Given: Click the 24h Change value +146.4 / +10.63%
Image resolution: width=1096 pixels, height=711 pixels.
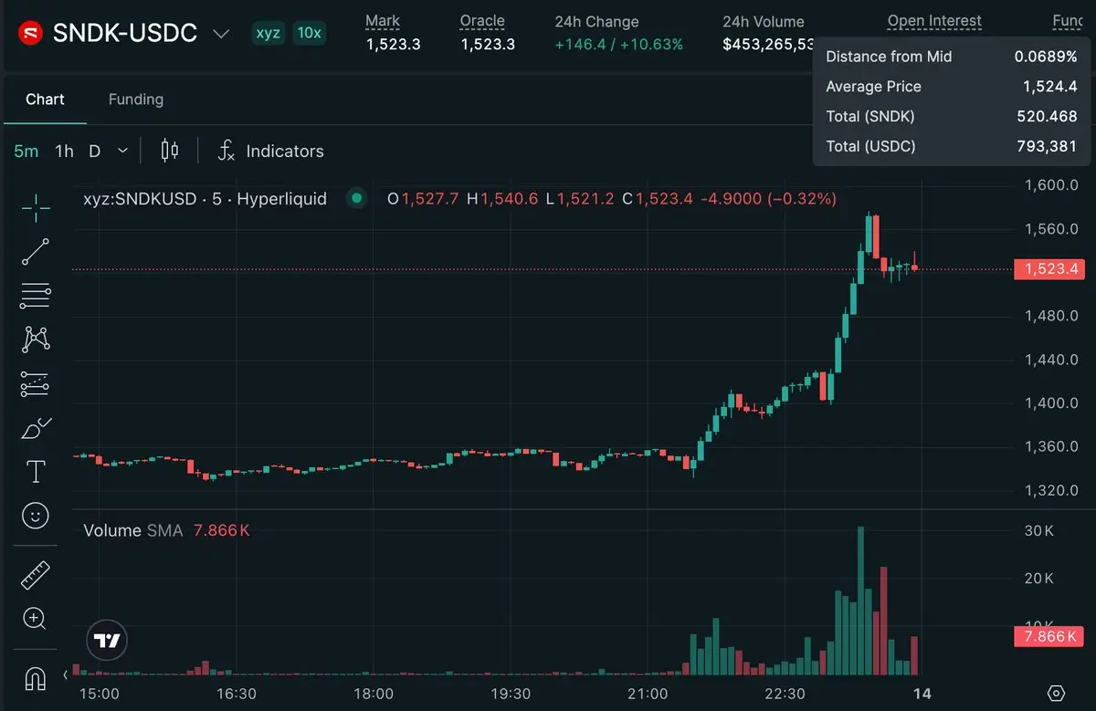Looking at the screenshot, I should click(x=618, y=44).
